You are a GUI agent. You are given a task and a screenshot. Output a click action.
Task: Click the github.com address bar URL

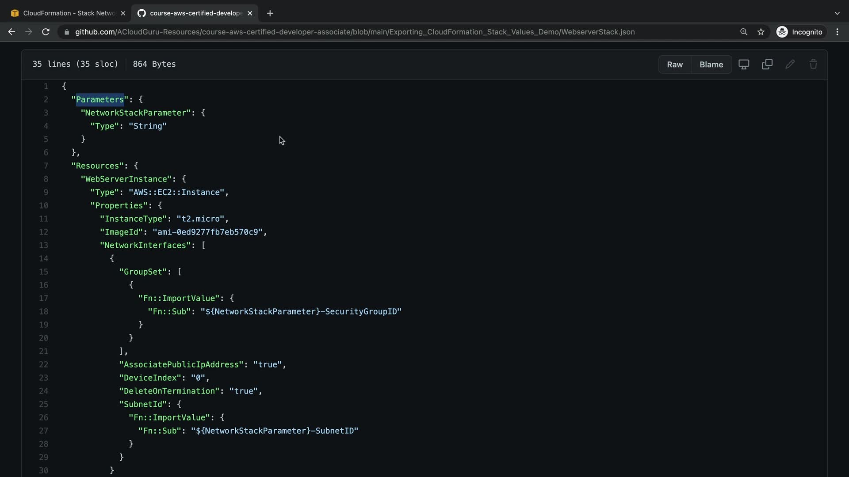(x=355, y=32)
